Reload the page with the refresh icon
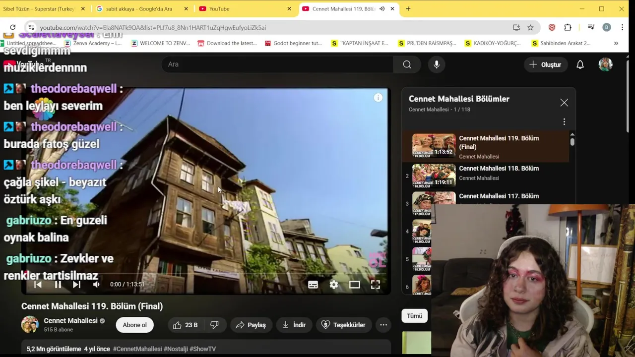This screenshot has width=635, height=357. coord(12,27)
